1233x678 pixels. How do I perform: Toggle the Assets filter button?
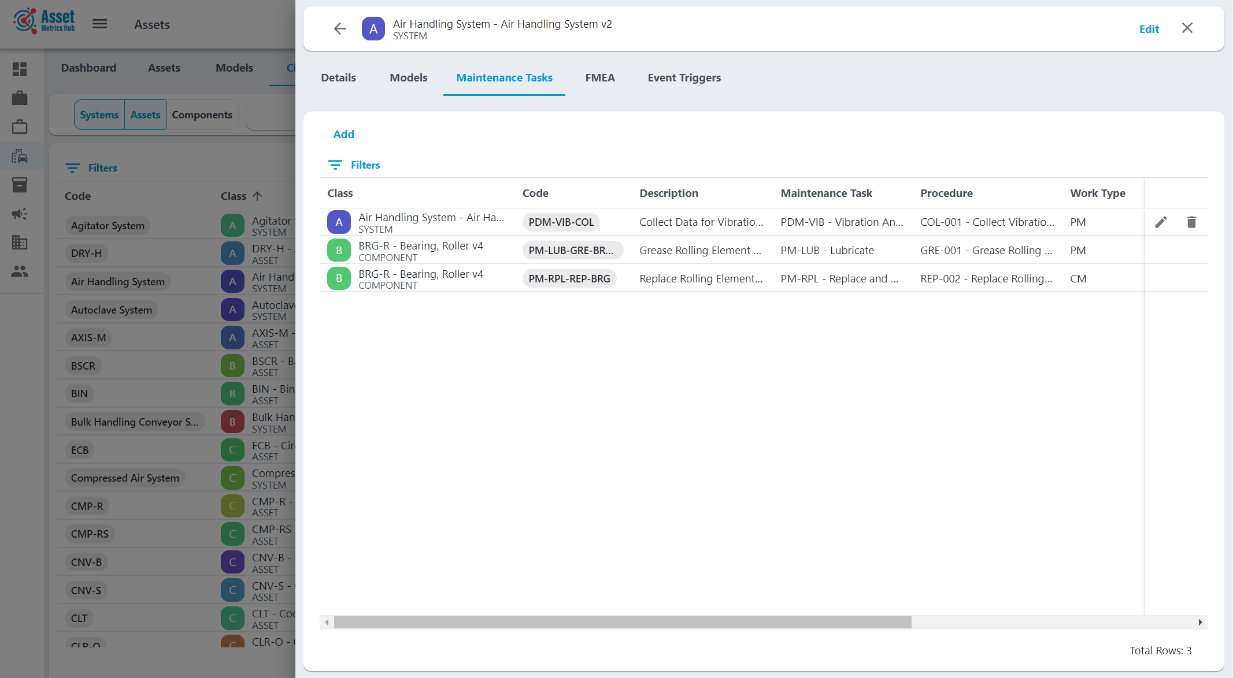(x=145, y=114)
